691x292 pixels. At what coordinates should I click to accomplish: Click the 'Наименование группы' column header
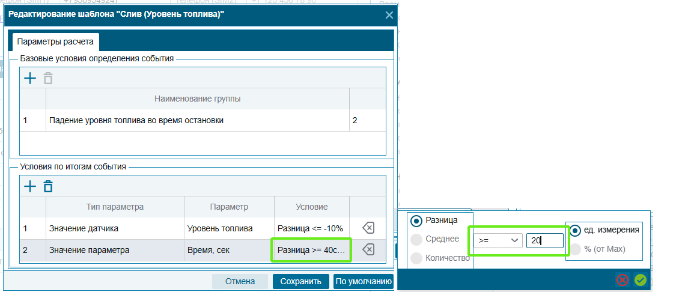point(198,99)
